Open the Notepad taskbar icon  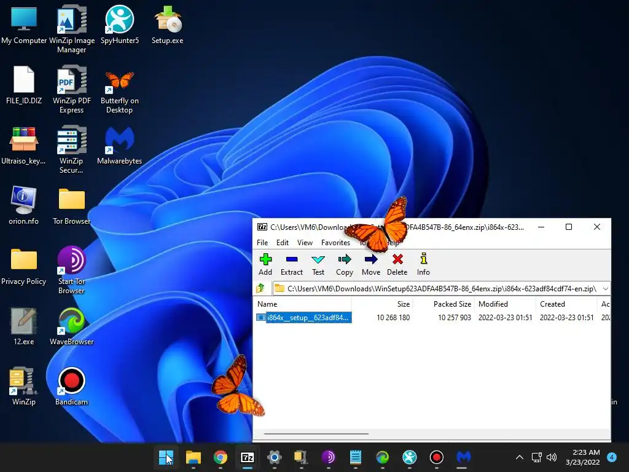coord(356,457)
